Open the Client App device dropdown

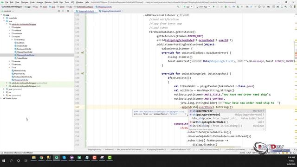coord(203,6)
